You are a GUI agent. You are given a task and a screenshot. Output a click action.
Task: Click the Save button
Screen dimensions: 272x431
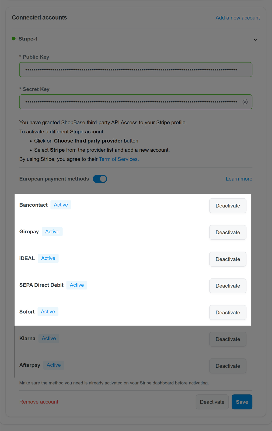(x=242, y=402)
